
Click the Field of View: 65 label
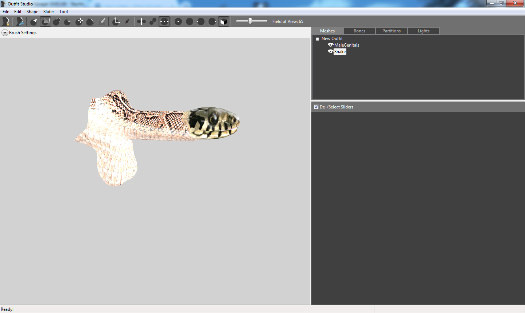pos(288,21)
